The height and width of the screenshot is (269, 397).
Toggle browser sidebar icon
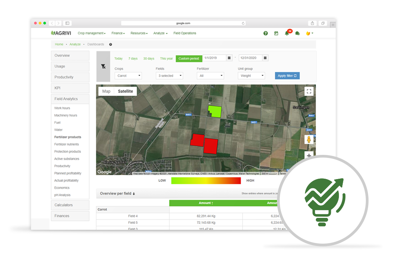point(67,23)
